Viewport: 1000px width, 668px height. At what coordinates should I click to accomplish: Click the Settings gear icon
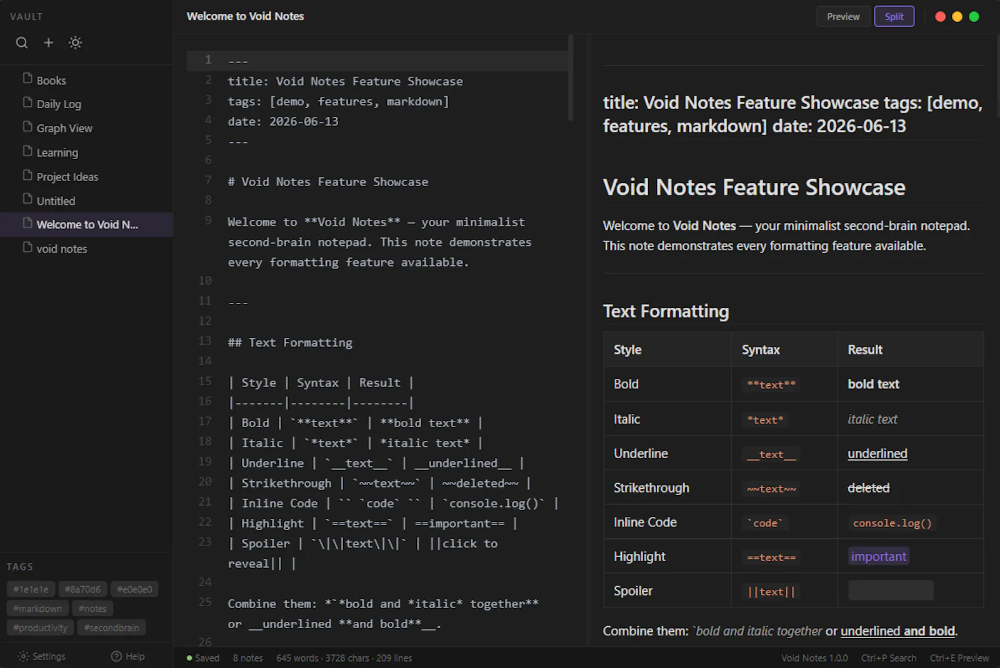pos(23,656)
